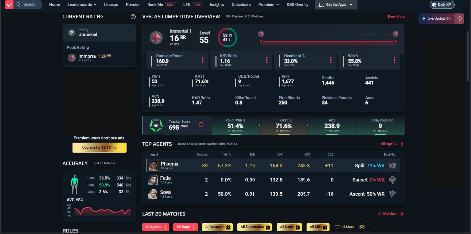Click the arrow beside All Agents link

point(401,144)
